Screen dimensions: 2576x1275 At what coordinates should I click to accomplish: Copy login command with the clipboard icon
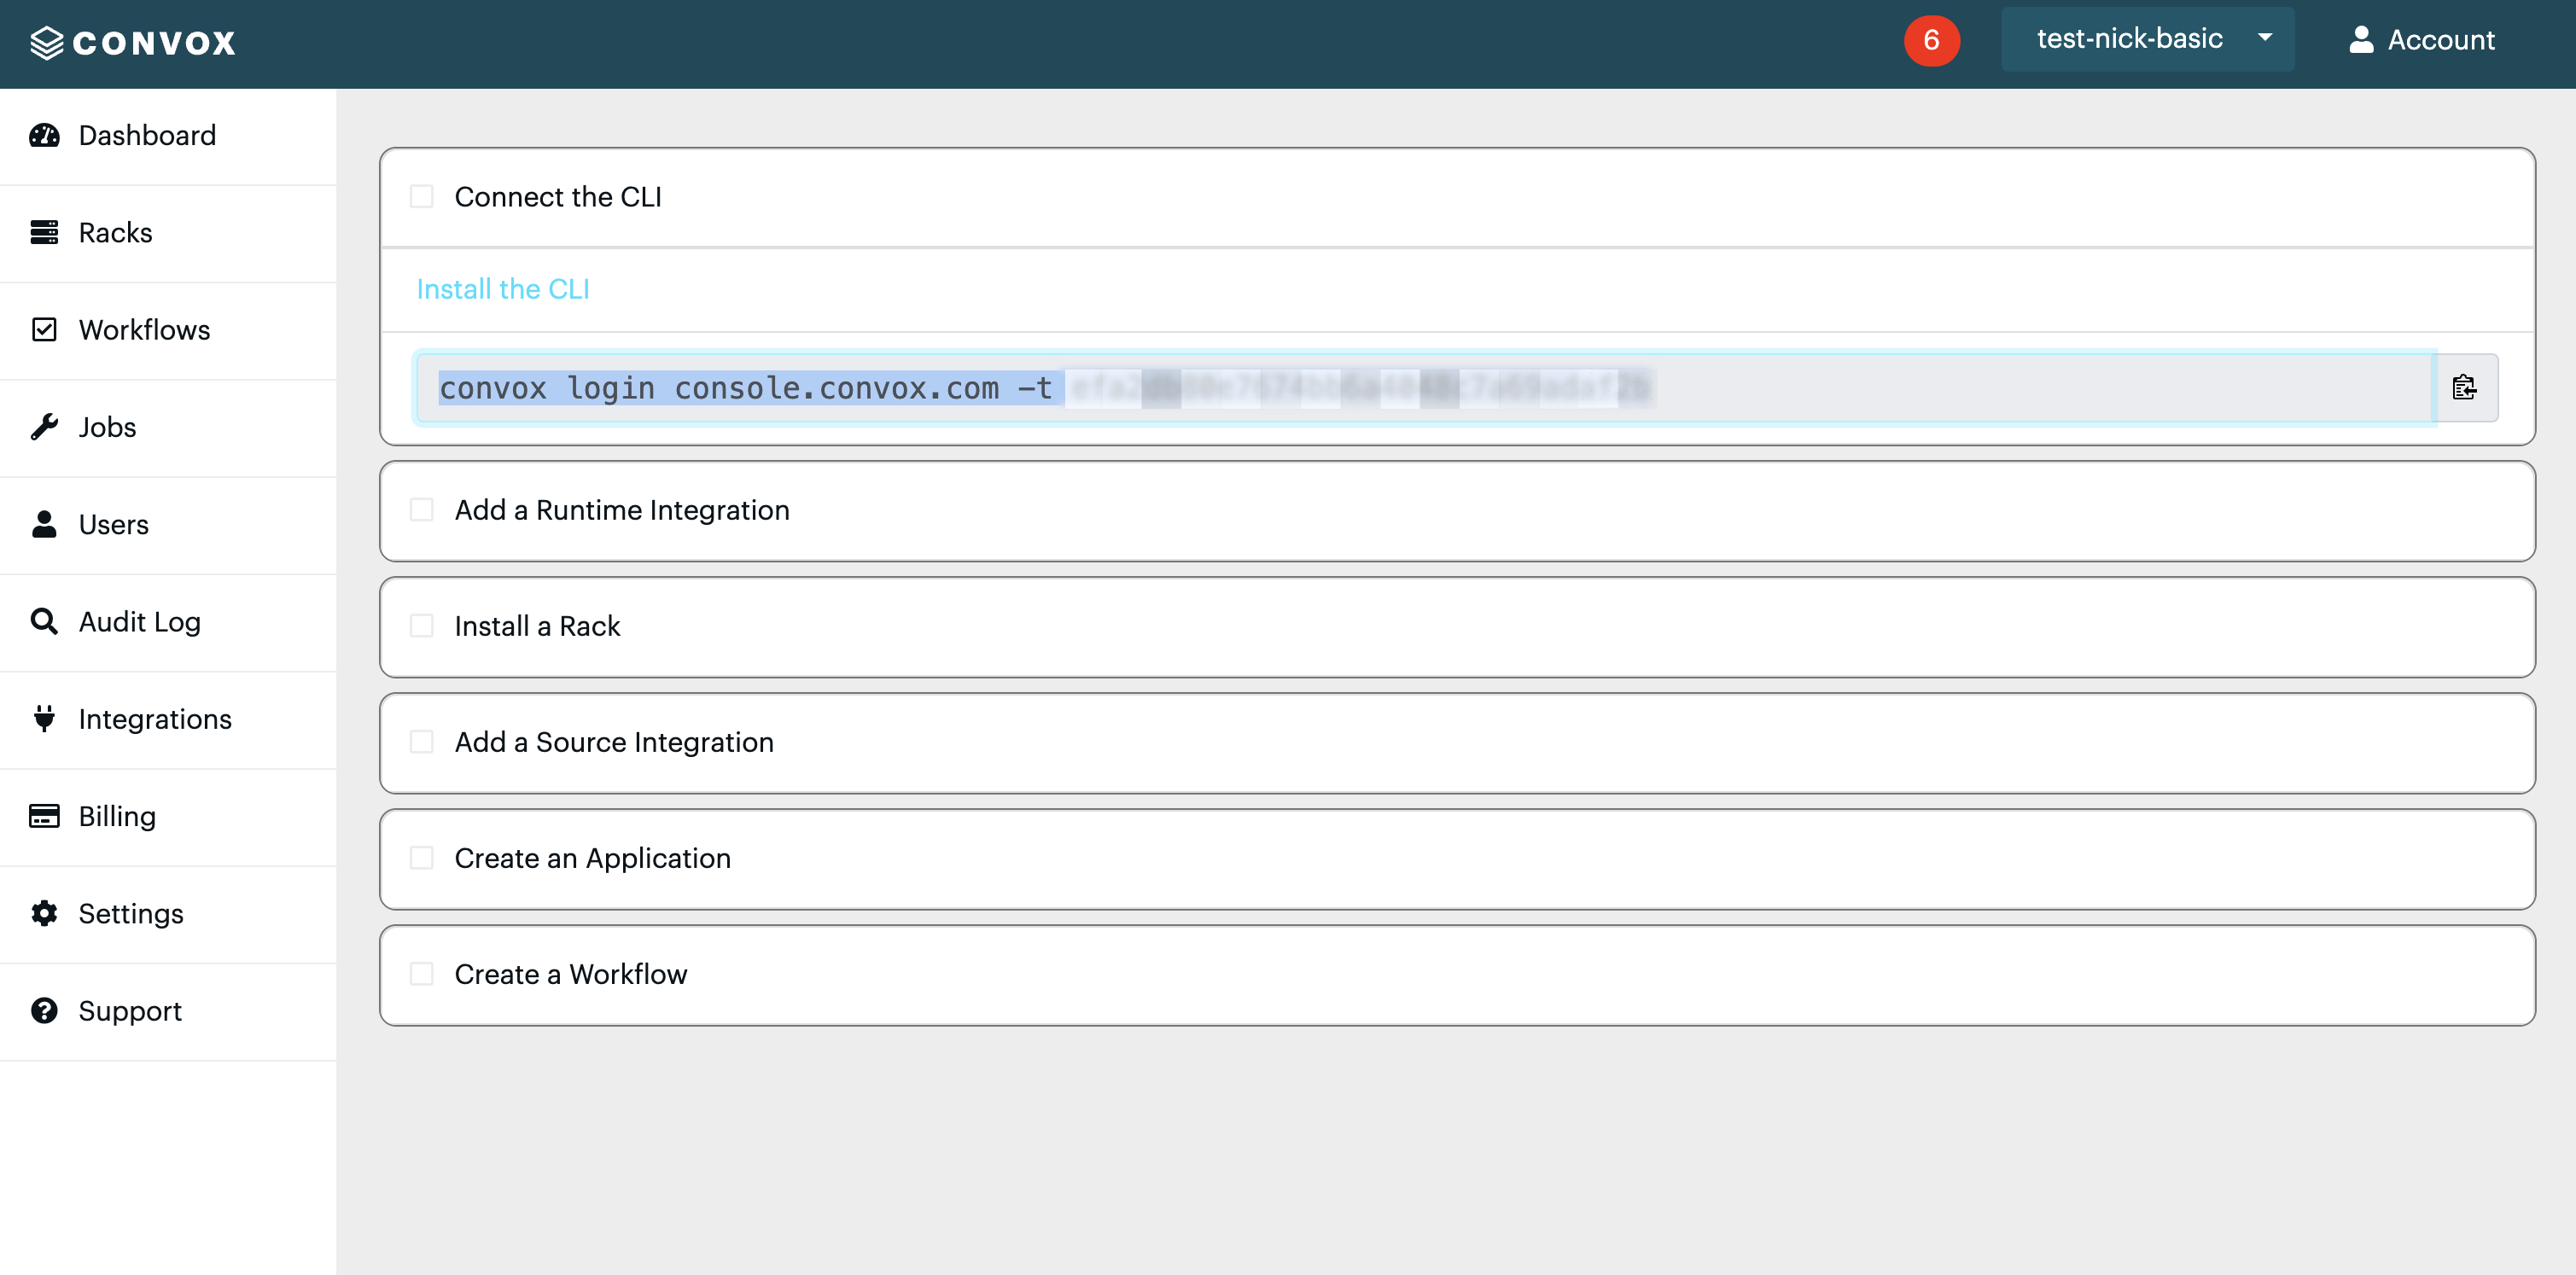pyautogui.click(x=2464, y=387)
